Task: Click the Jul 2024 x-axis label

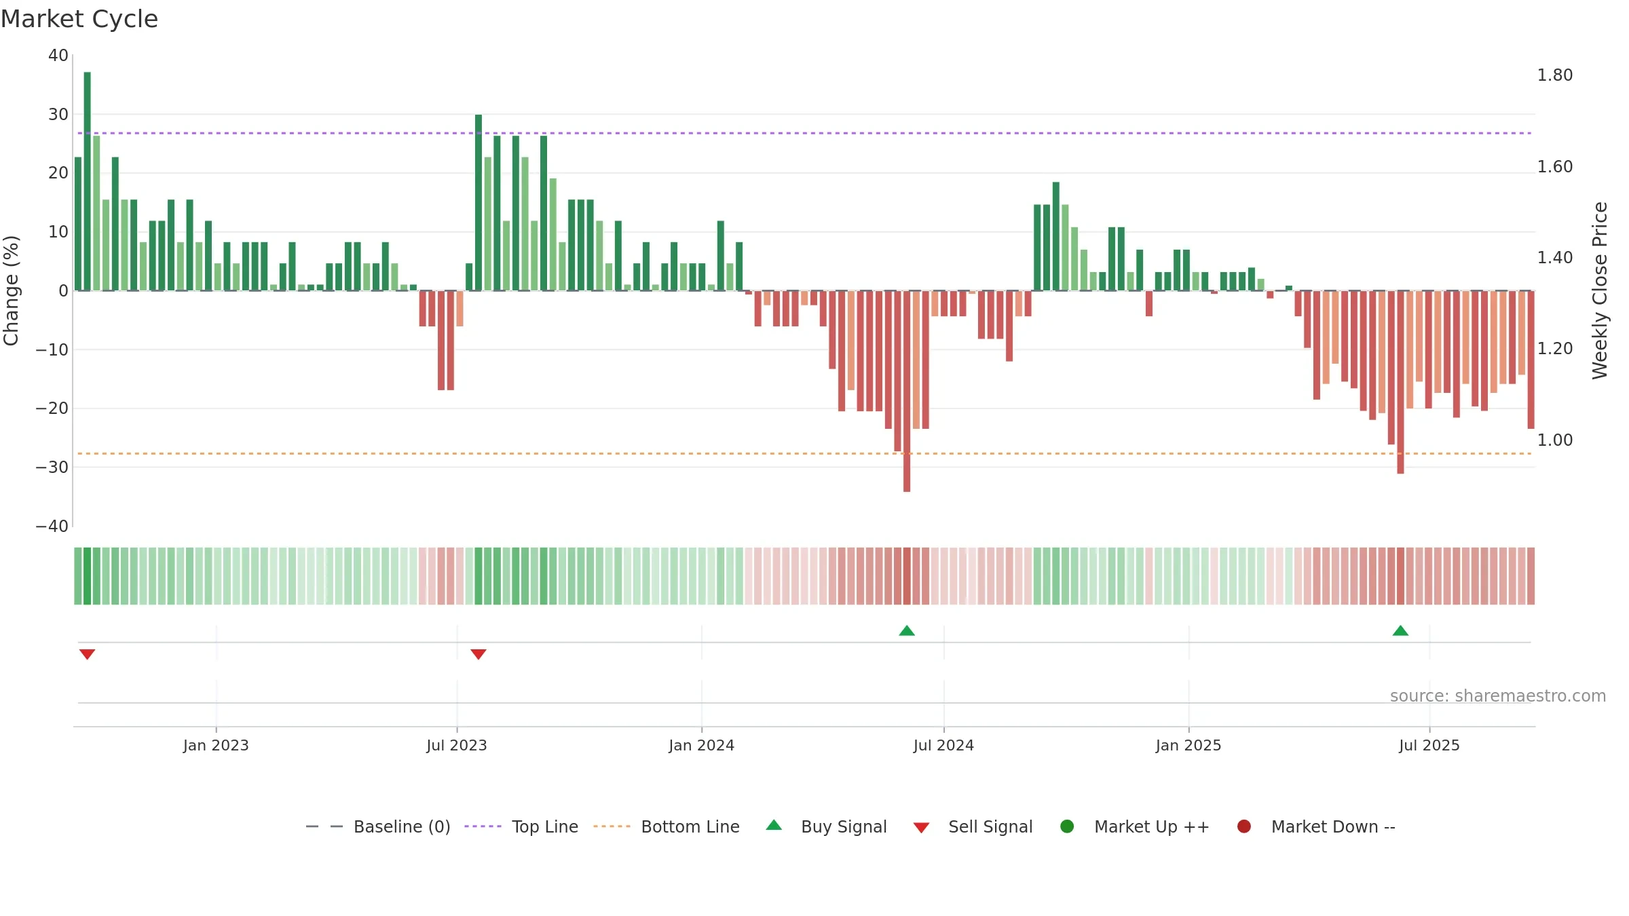Action: point(943,746)
